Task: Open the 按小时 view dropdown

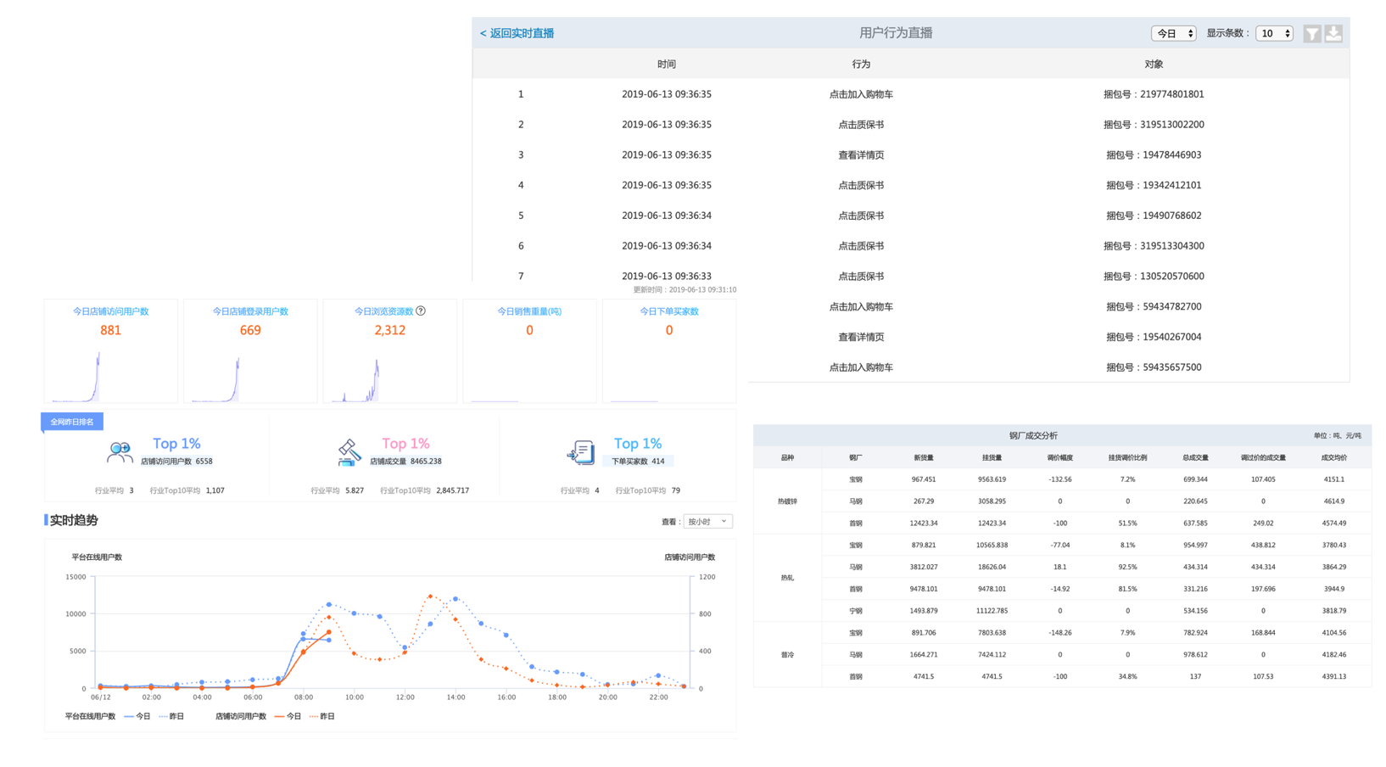Action: (x=707, y=521)
